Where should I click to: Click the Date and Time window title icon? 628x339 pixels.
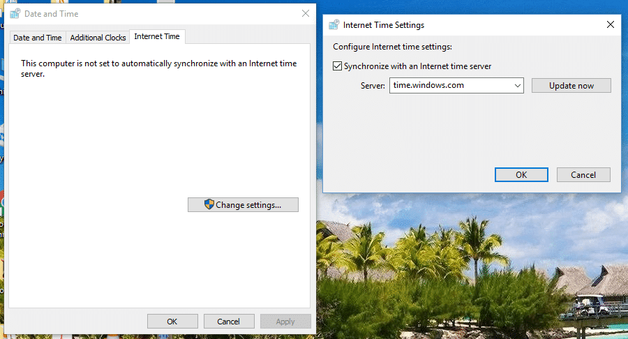[15, 14]
